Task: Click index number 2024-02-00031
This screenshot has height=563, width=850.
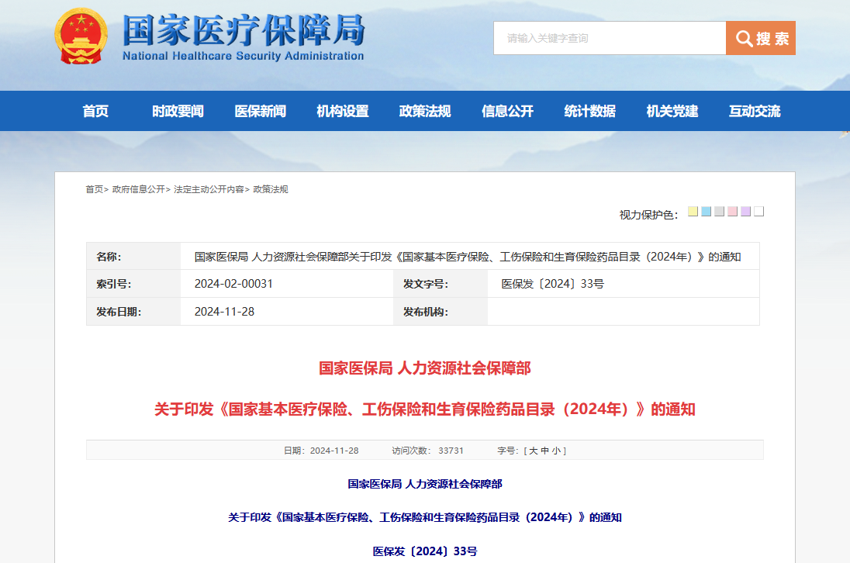Action: click(x=233, y=283)
